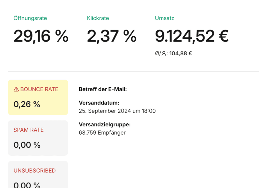Viewport: 278px width, 188px height.
Task: Click the 104,88 € average value
Action: (181, 53)
